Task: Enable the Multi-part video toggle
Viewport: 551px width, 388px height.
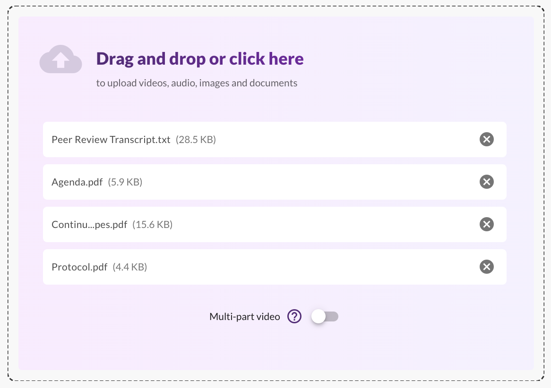Action: [x=325, y=316]
